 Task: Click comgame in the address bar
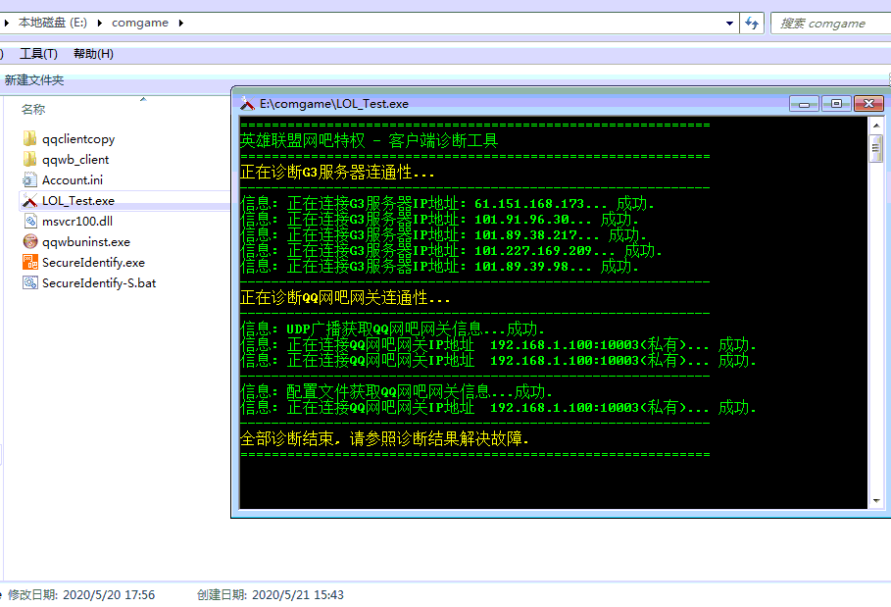point(140,23)
